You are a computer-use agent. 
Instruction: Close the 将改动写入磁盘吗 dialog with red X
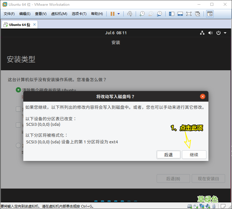tap(203, 96)
